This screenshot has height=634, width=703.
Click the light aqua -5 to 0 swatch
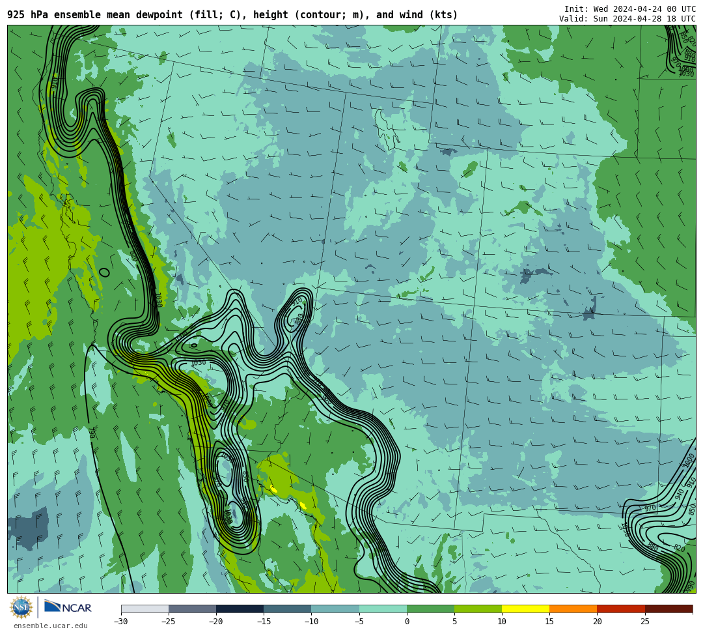(x=383, y=609)
